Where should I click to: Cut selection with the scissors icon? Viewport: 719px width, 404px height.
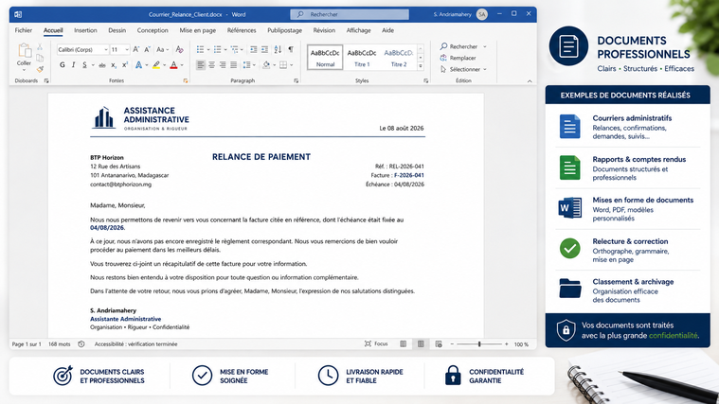pos(40,46)
